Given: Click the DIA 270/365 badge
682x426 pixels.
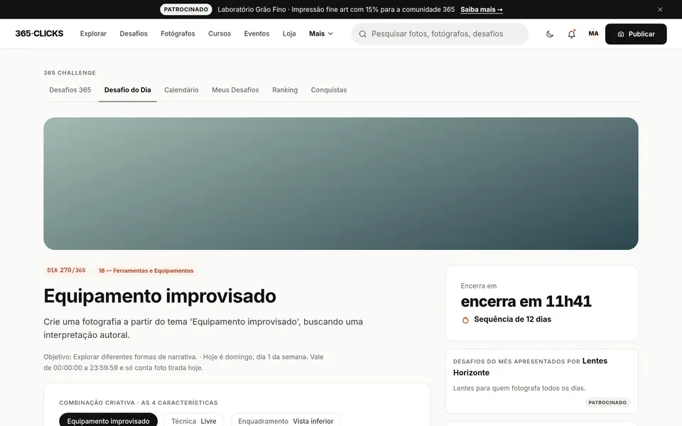Looking at the screenshot, I should pyautogui.click(x=67, y=271).
